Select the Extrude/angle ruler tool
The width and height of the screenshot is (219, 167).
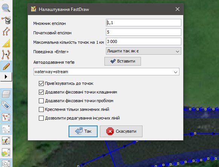coord(6,43)
